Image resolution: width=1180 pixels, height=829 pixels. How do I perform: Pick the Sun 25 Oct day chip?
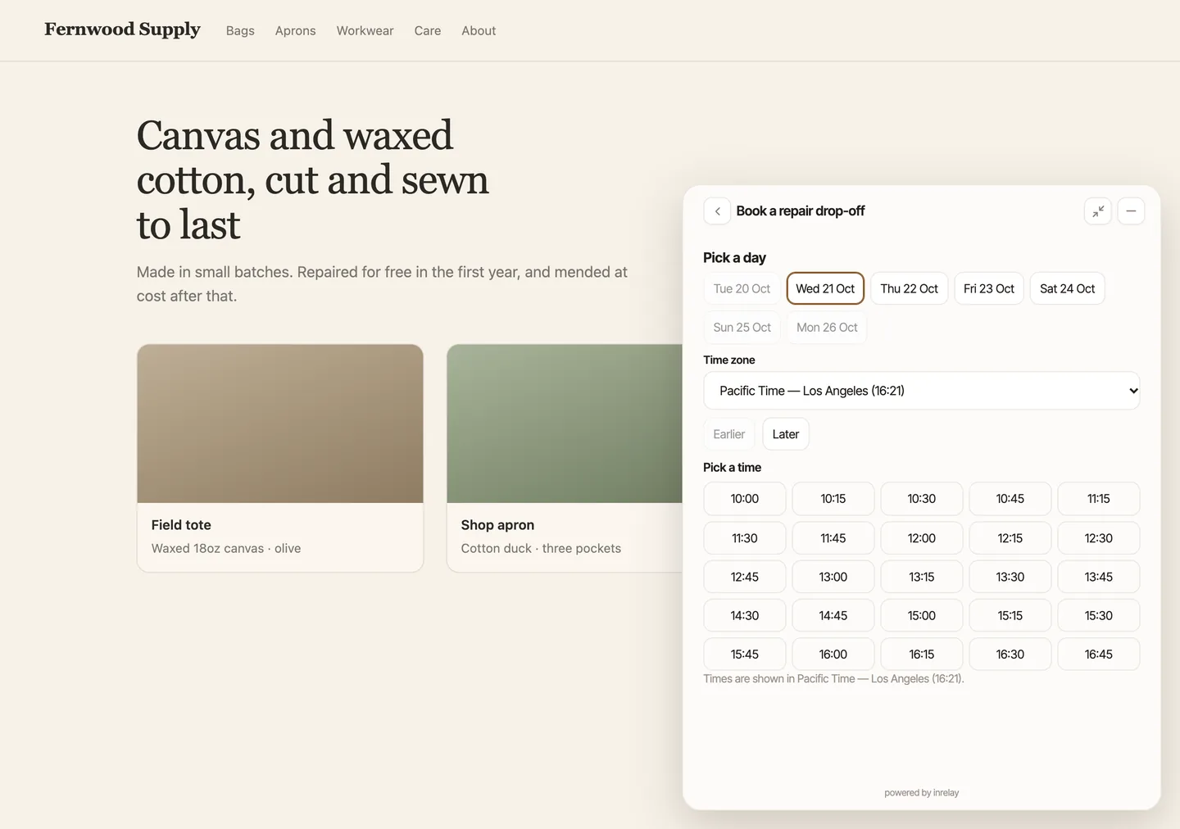pos(742,328)
